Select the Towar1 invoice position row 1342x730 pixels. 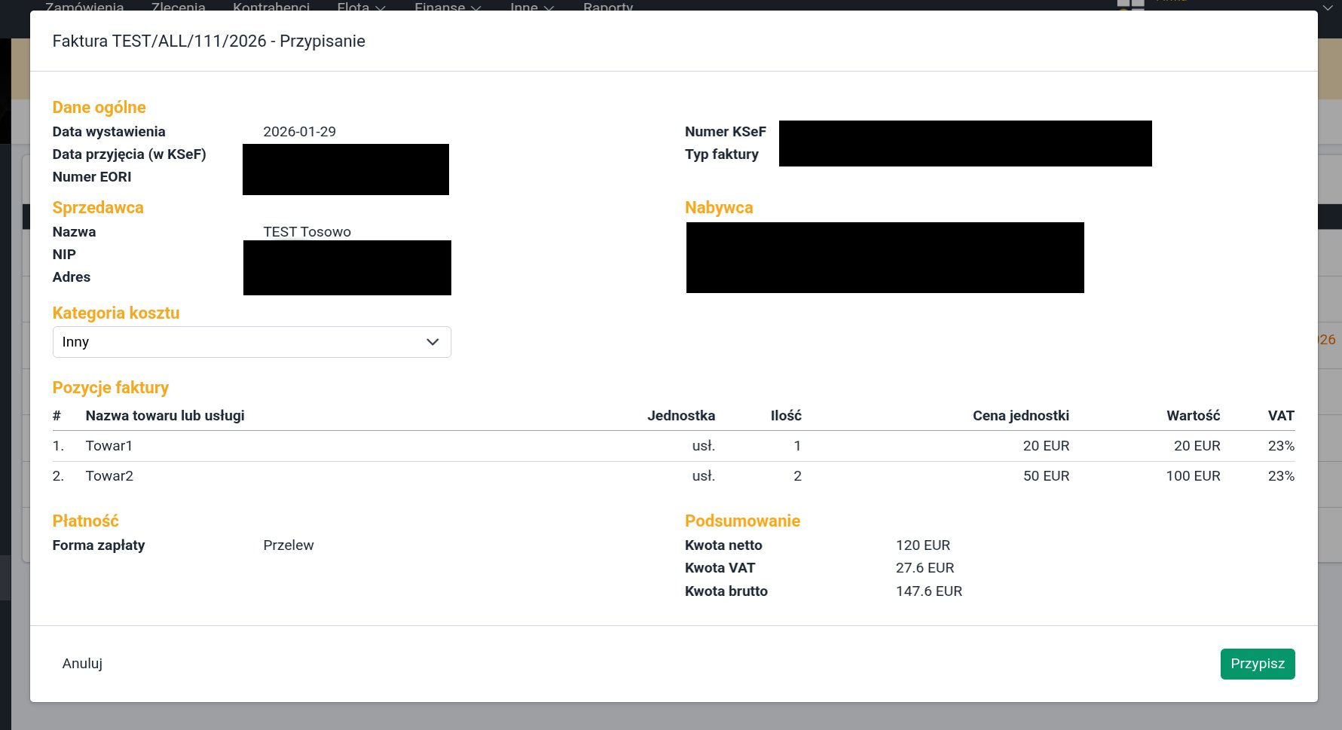[109, 446]
